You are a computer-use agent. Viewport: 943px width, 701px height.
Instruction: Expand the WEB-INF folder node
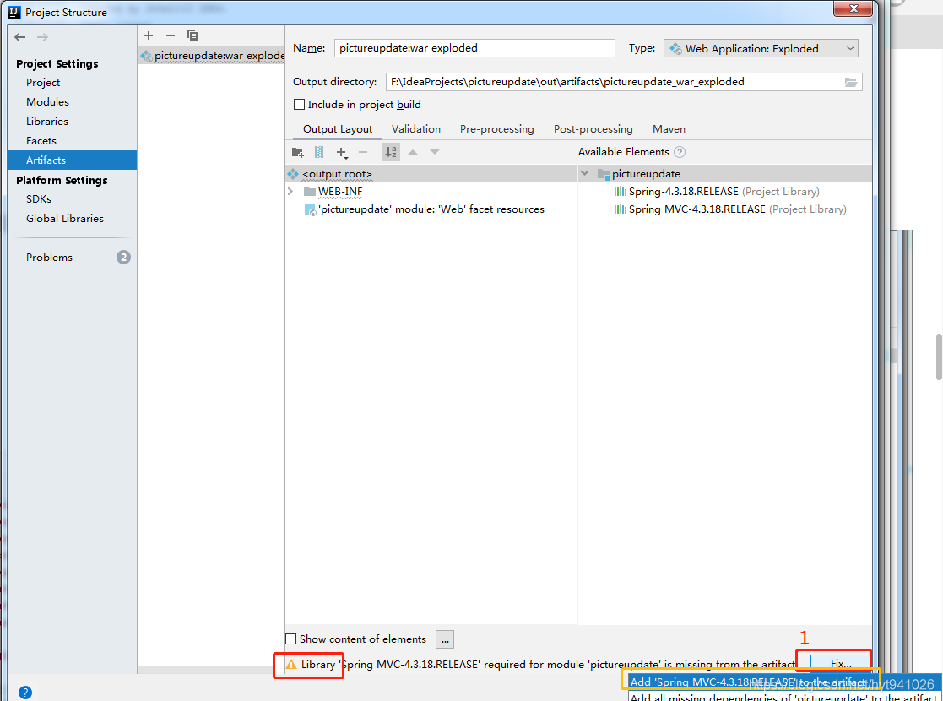[x=290, y=192]
